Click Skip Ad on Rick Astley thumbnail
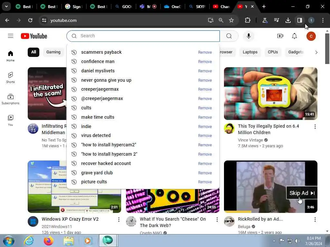Screen dimensions: 330x247 click(x=302, y=193)
